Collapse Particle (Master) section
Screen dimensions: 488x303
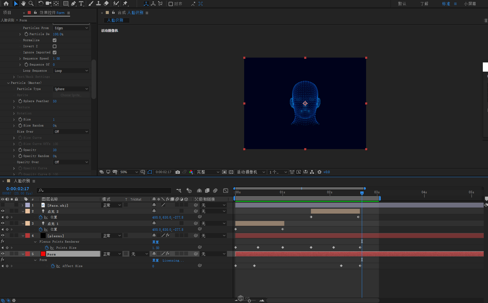(9, 83)
